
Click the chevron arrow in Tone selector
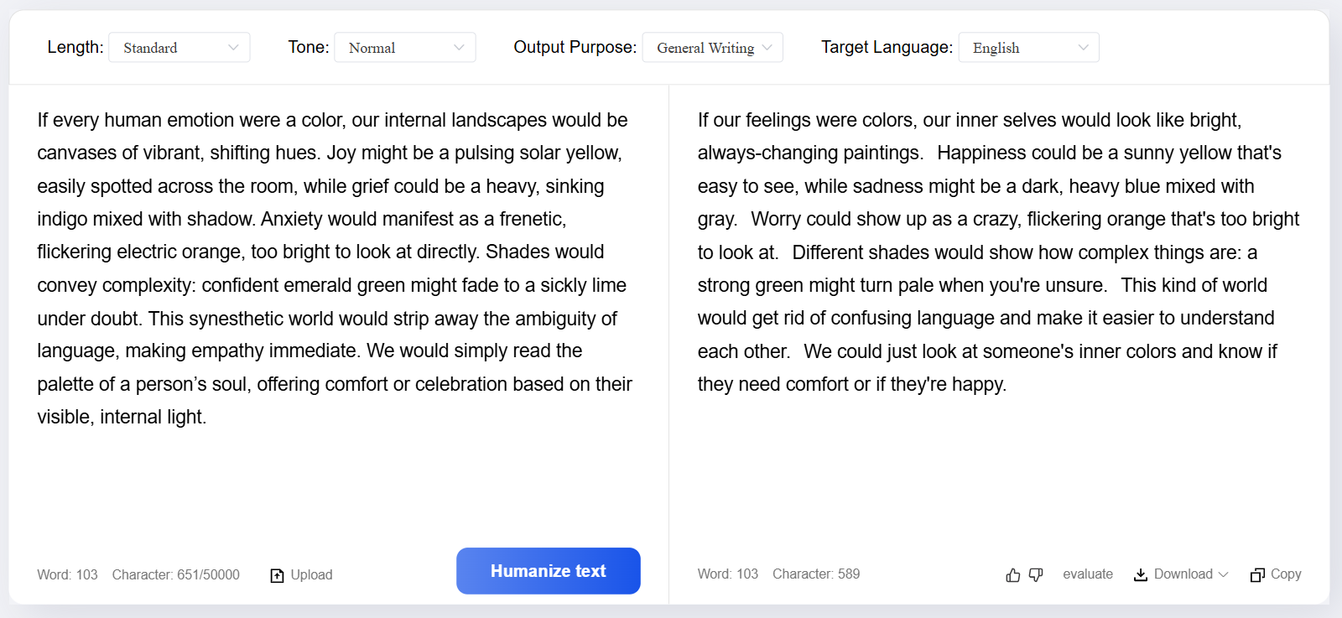click(x=459, y=48)
